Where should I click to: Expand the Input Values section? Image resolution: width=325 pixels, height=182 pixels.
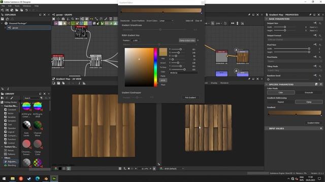[x=267, y=128]
